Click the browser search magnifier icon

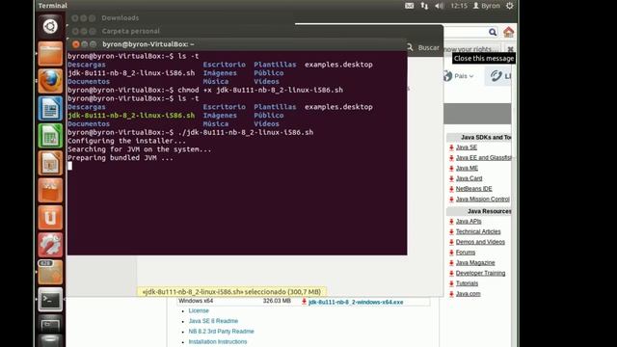point(493,32)
